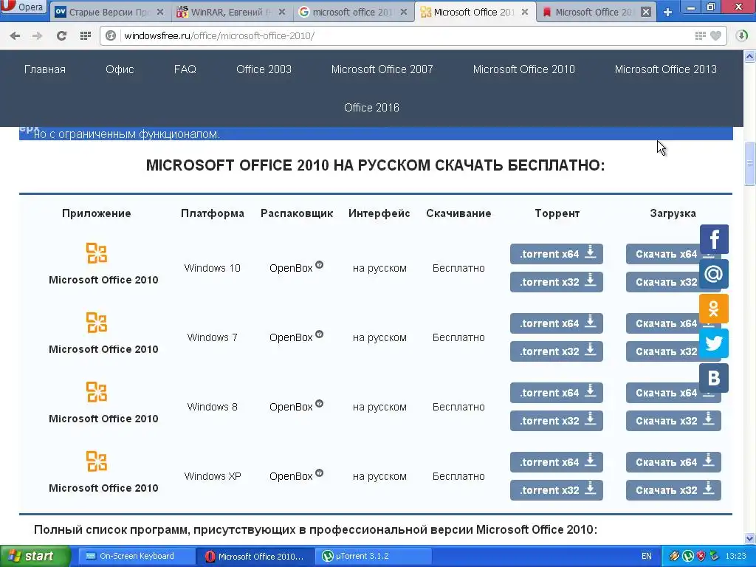Click Скачать x64 for Windows 7
The image size is (756, 567).
click(663, 323)
